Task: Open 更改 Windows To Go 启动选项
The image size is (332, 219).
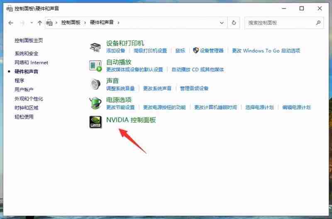Action: [x=266, y=51]
